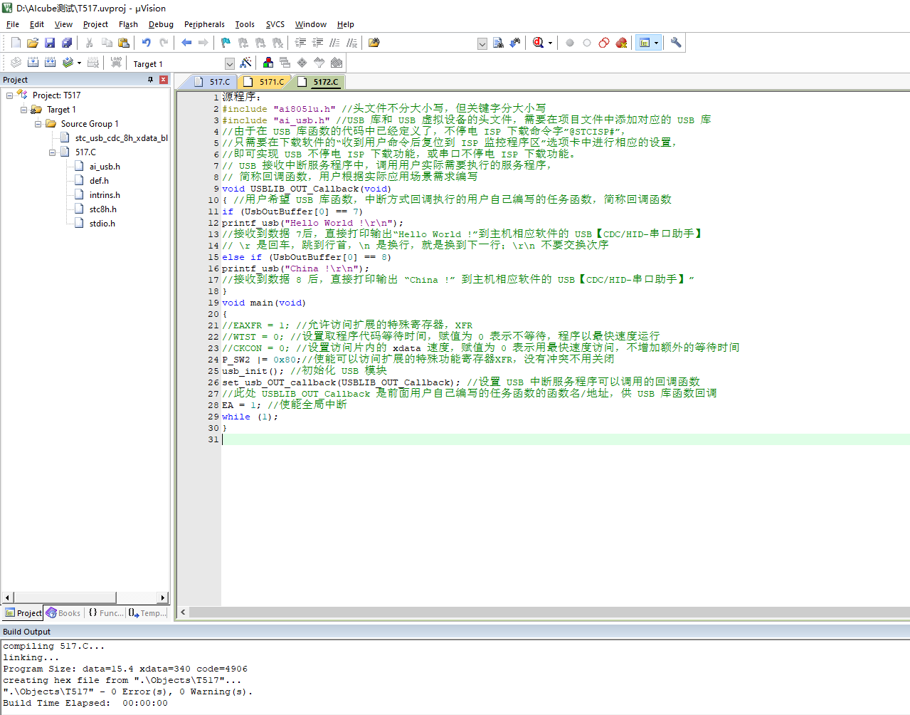Switch to the Functions panel tab
910x715 pixels.
coord(105,613)
